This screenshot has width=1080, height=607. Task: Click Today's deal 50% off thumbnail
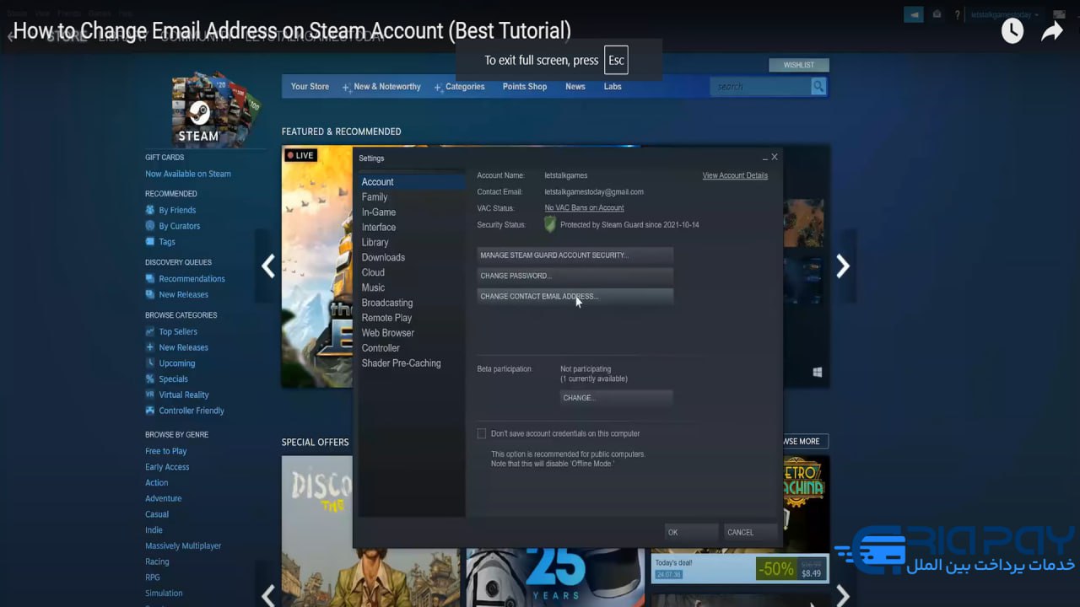point(740,567)
